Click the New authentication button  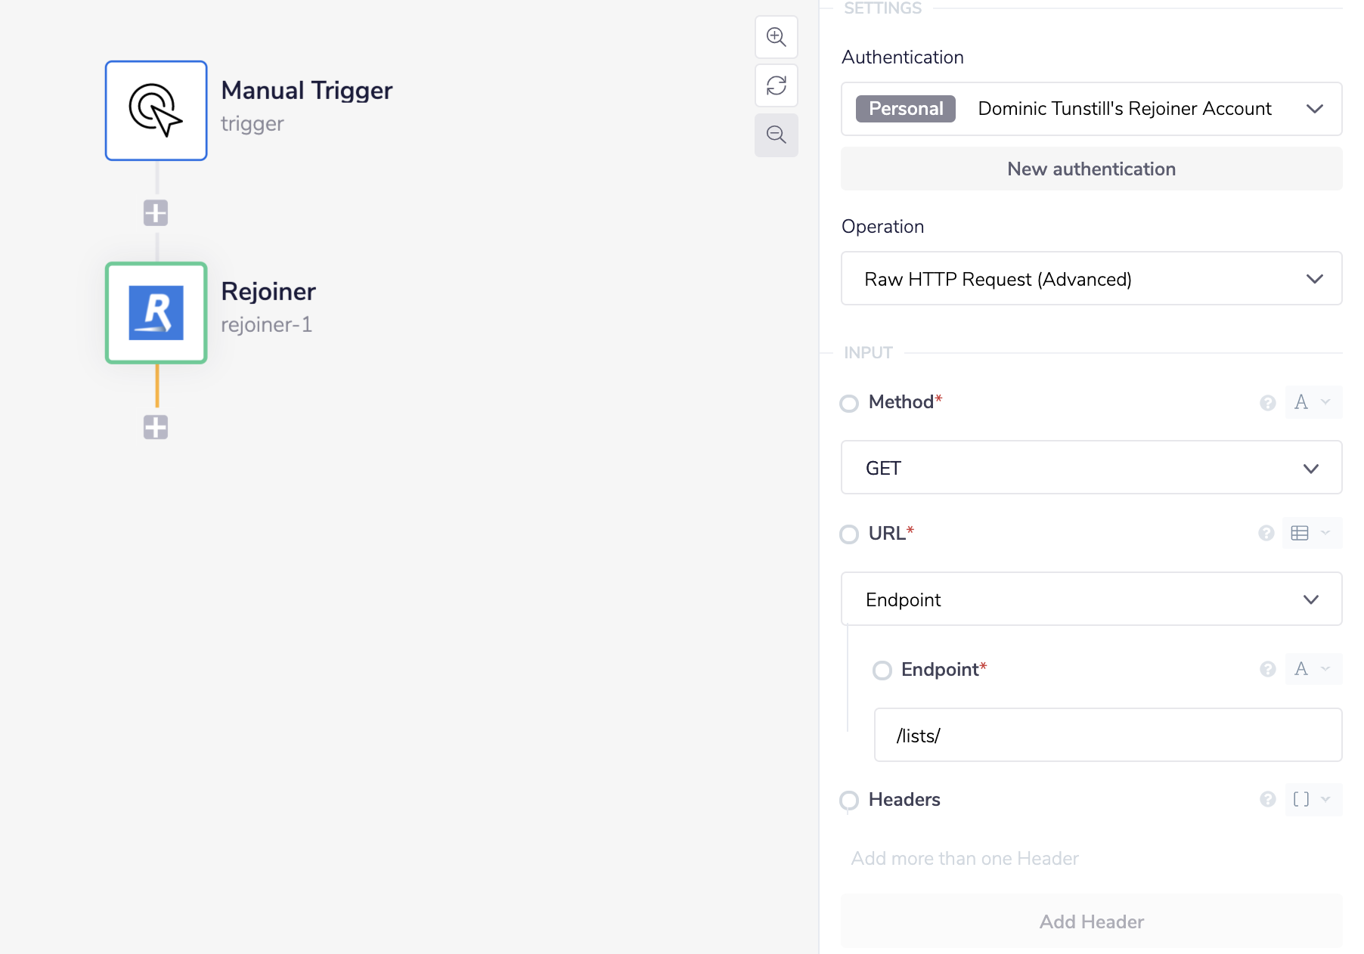point(1091,169)
